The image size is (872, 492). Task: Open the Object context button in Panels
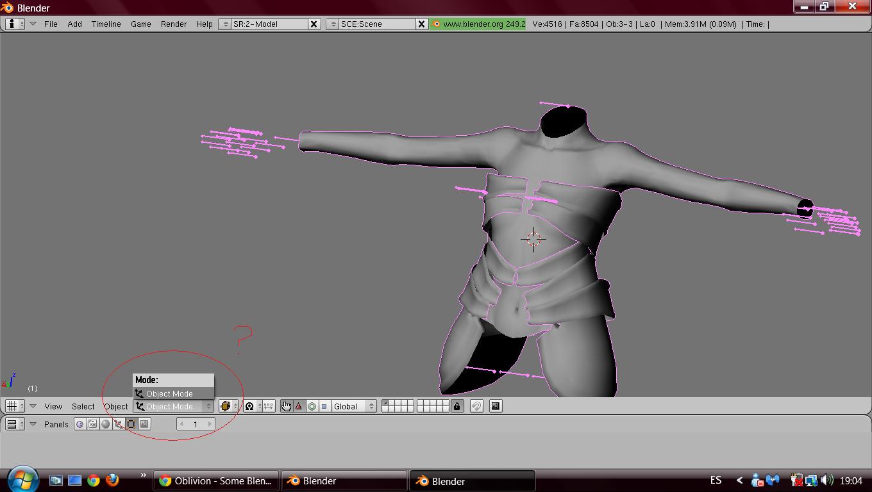click(119, 424)
